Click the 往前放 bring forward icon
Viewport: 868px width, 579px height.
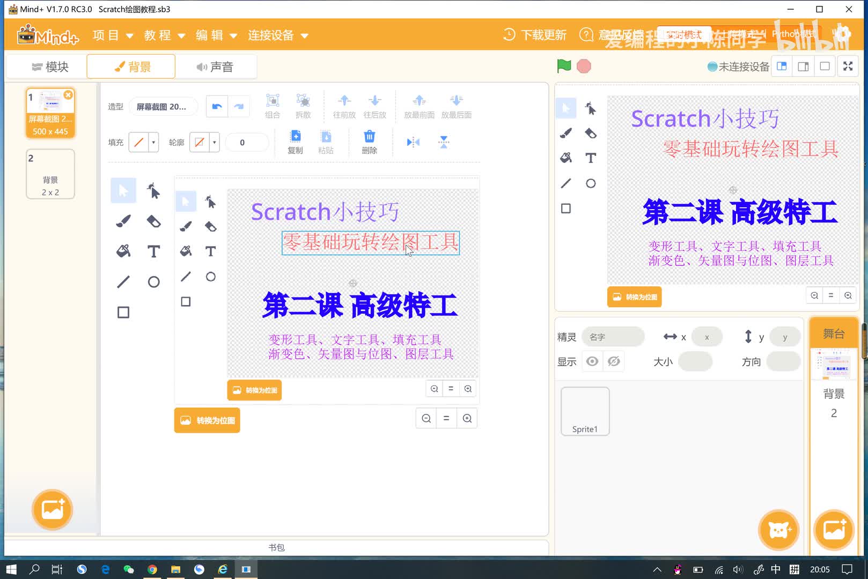click(344, 106)
